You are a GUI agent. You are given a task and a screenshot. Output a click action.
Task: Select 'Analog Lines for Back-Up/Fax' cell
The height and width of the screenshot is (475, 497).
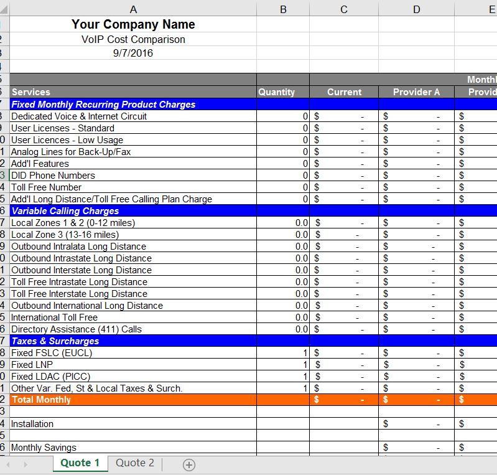133,152
